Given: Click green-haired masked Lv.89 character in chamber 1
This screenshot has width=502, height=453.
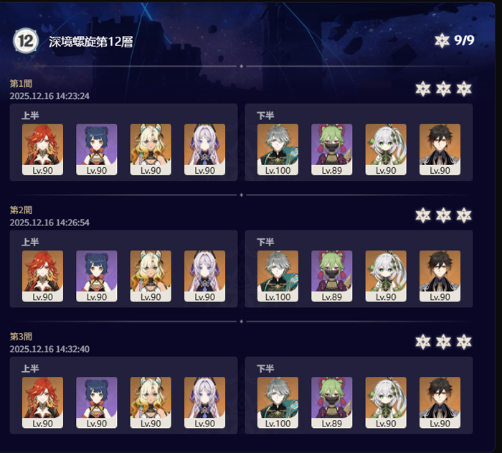Looking at the screenshot, I should pyautogui.click(x=331, y=150).
